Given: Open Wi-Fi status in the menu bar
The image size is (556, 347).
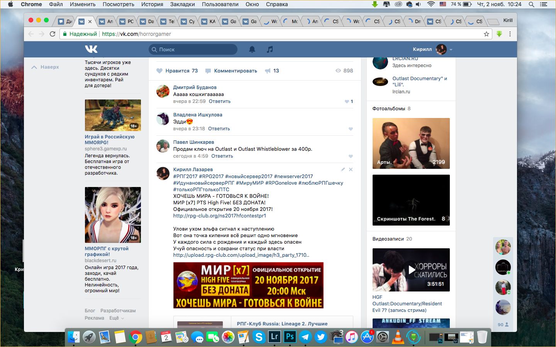Looking at the screenshot, I should click(x=431, y=4).
